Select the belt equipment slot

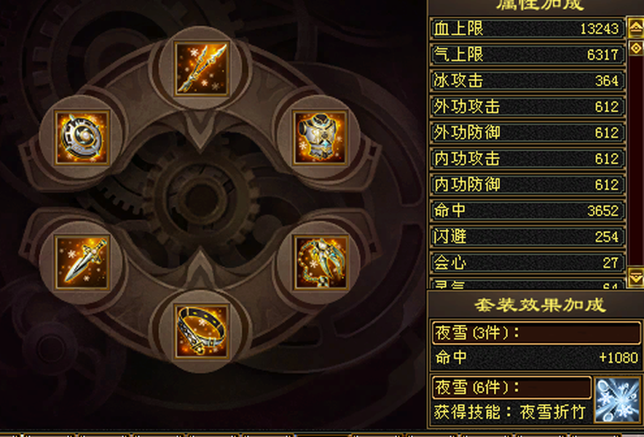[x=201, y=331]
